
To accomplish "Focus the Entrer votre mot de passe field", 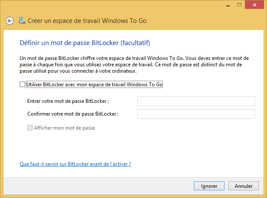I will pyautogui.click(x=196, y=101).
